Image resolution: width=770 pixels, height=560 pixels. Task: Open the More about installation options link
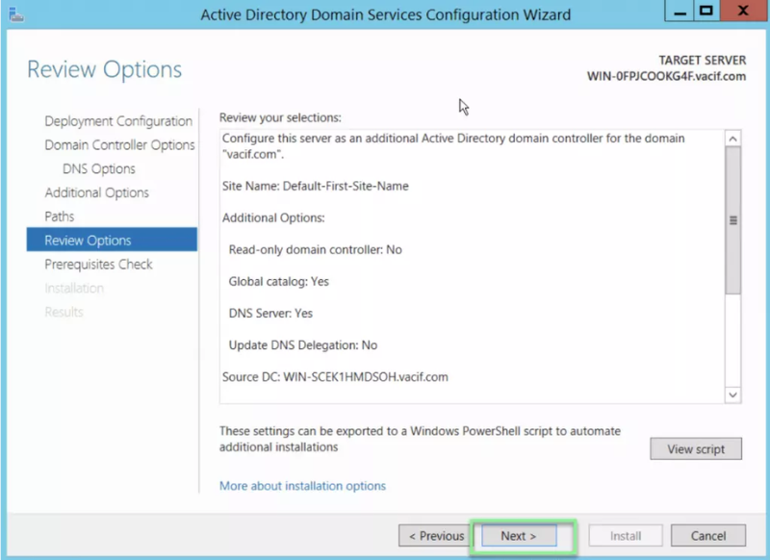(302, 486)
